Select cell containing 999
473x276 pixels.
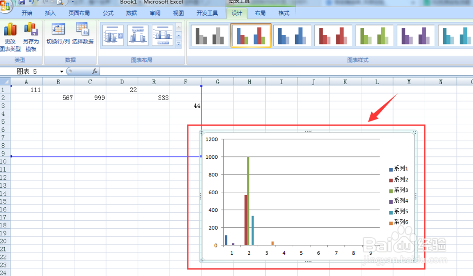click(x=90, y=98)
